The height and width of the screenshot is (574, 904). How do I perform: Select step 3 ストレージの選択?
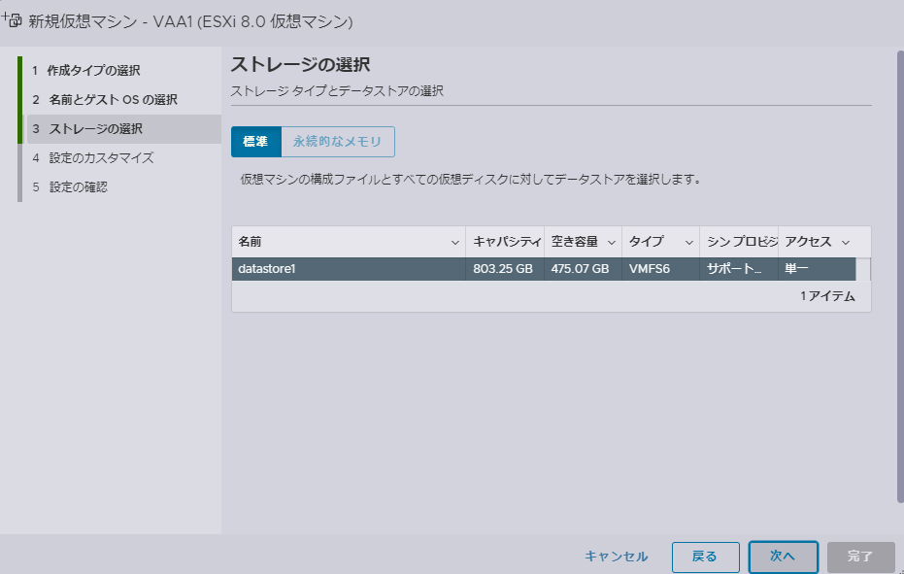click(95, 129)
